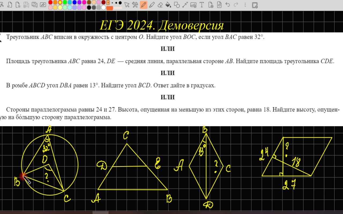343x214 pixels.
Task: Pick the light yellow pastel swatch
Action: click(60, 7)
